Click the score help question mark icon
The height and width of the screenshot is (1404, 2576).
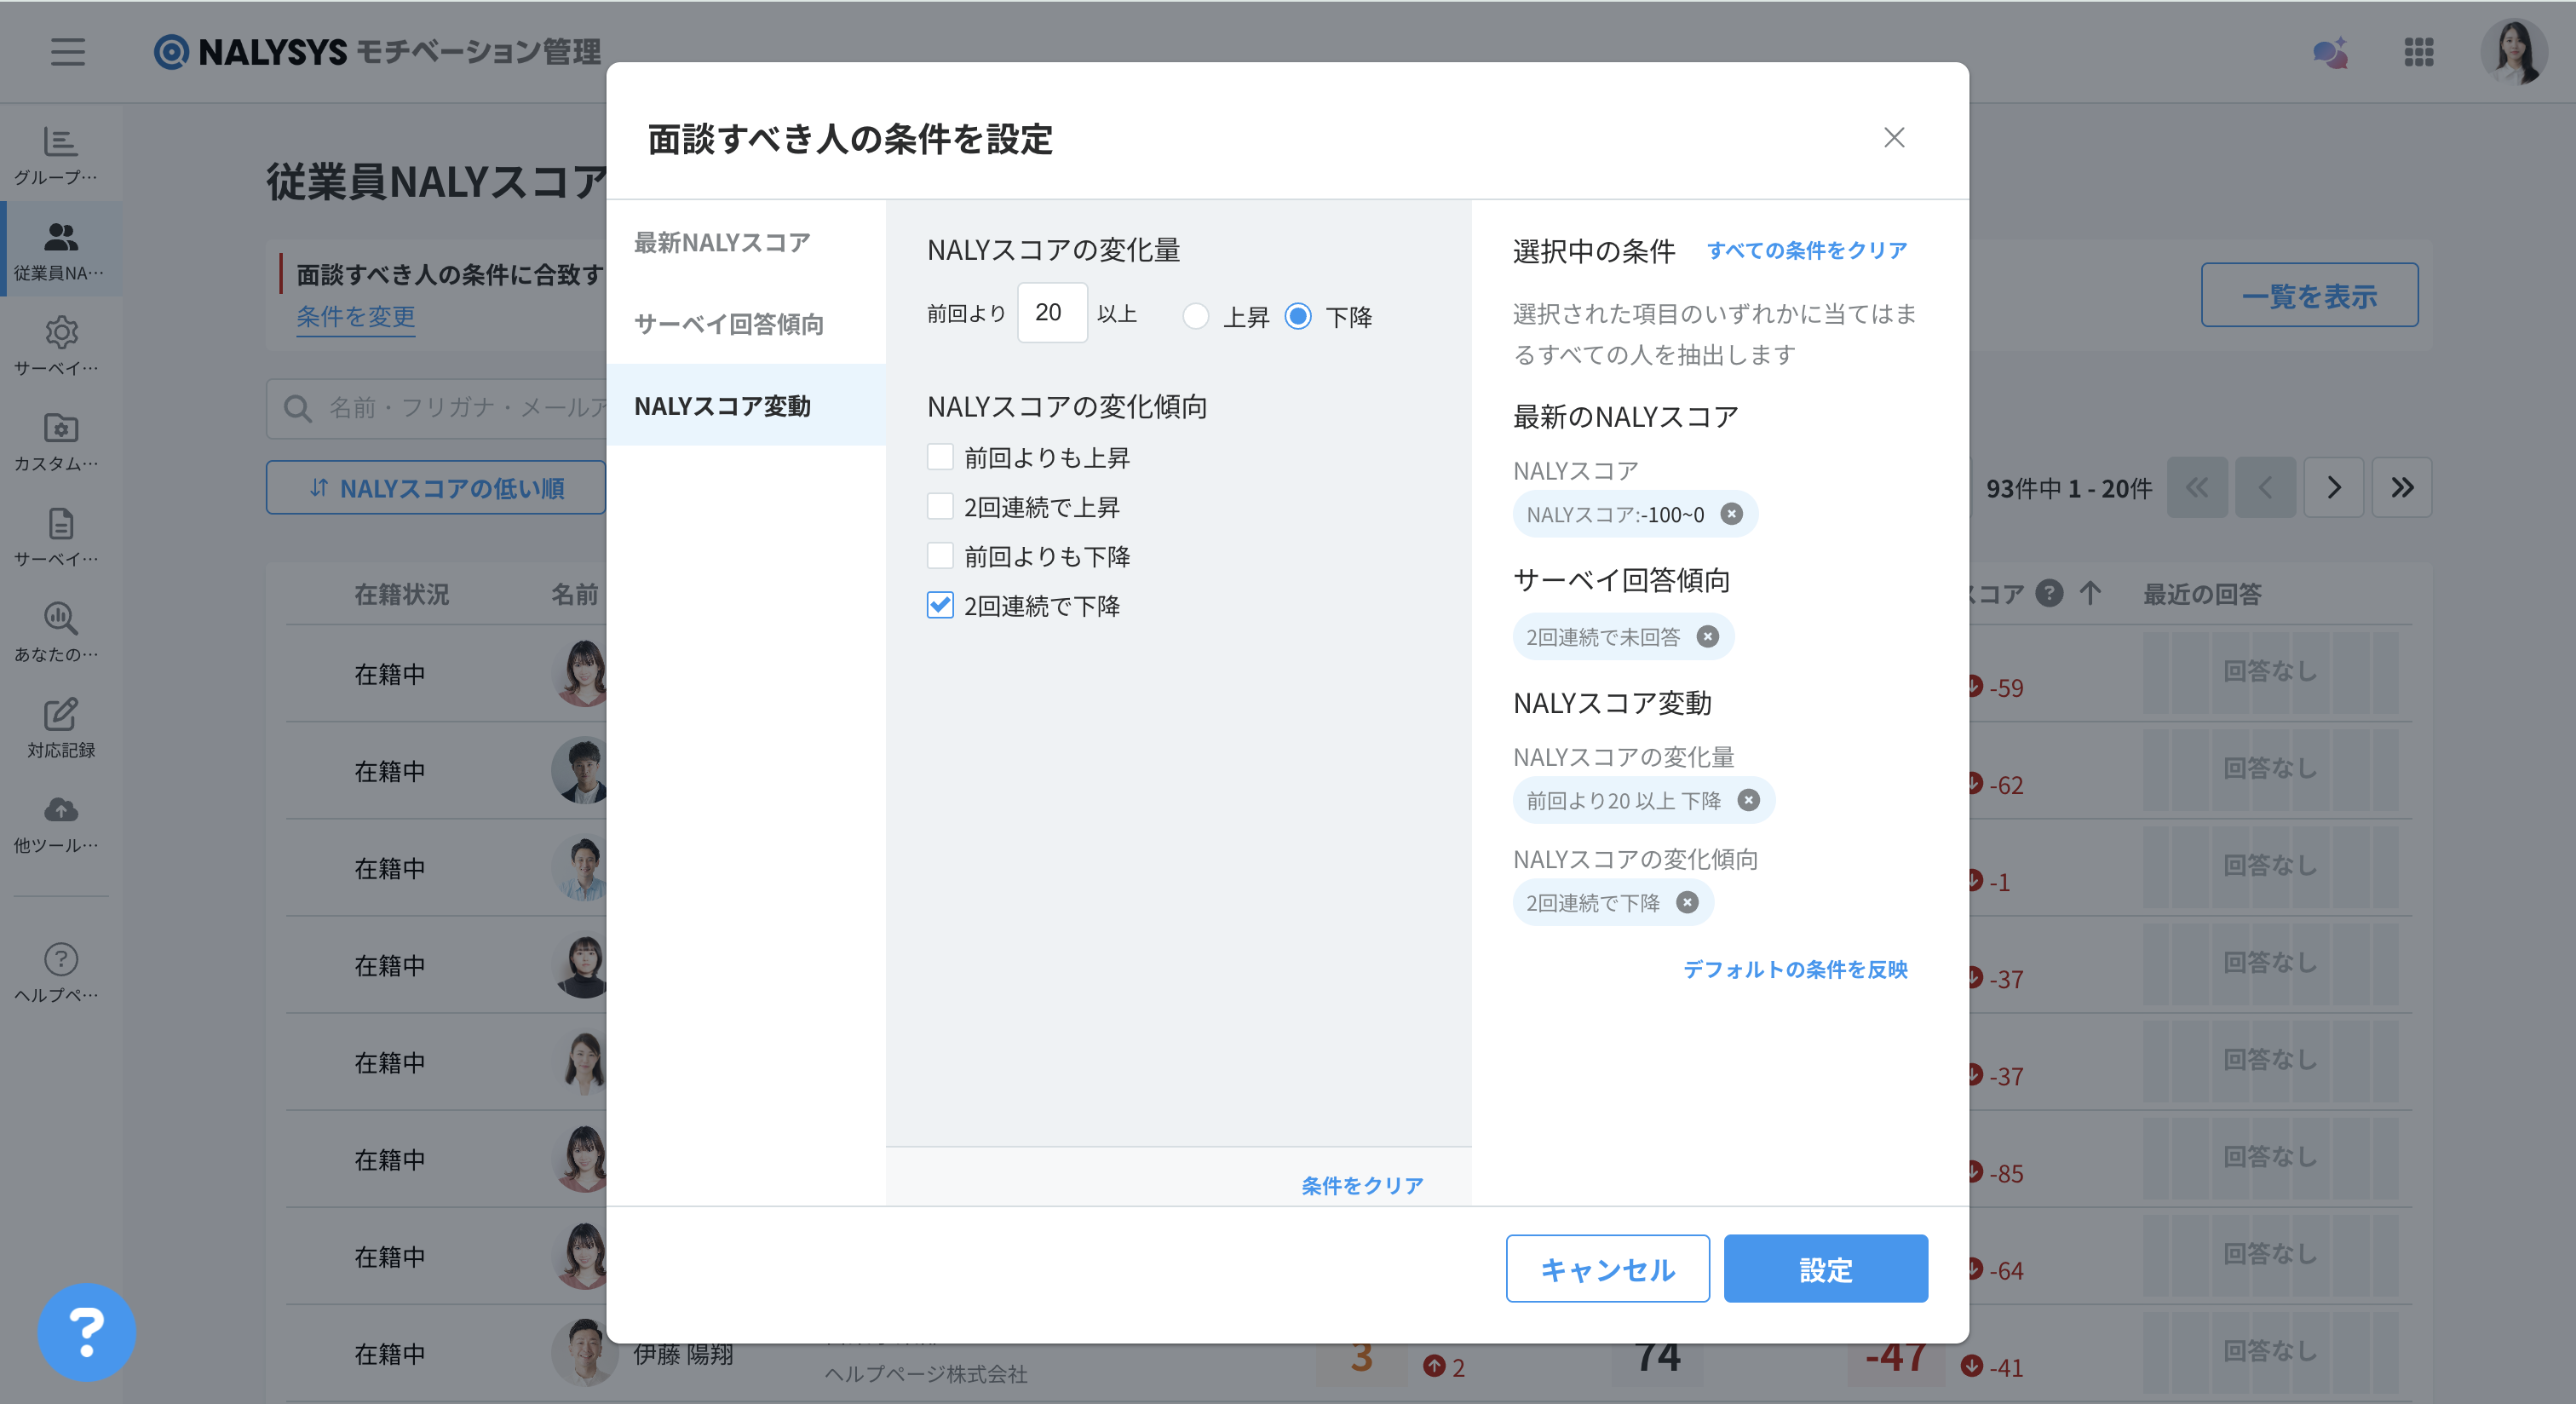[2049, 594]
